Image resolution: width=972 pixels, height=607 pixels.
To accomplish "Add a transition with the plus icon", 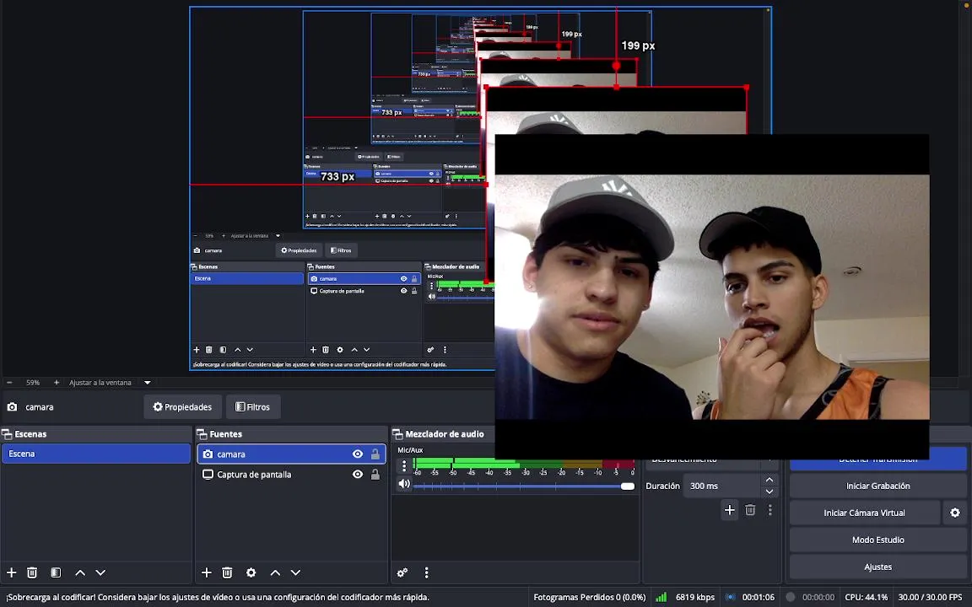I will point(730,510).
